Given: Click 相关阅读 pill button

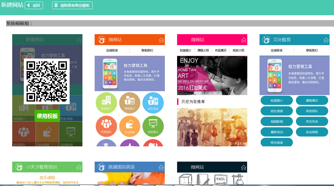Looking at the screenshot, I should (x=277, y=142).
